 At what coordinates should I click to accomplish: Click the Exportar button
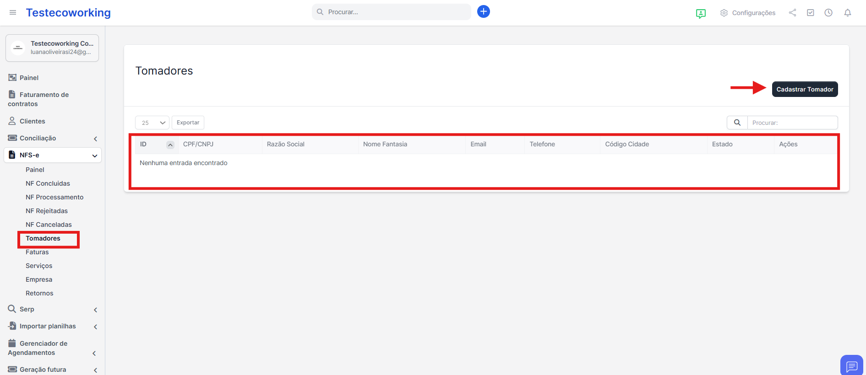pos(188,123)
